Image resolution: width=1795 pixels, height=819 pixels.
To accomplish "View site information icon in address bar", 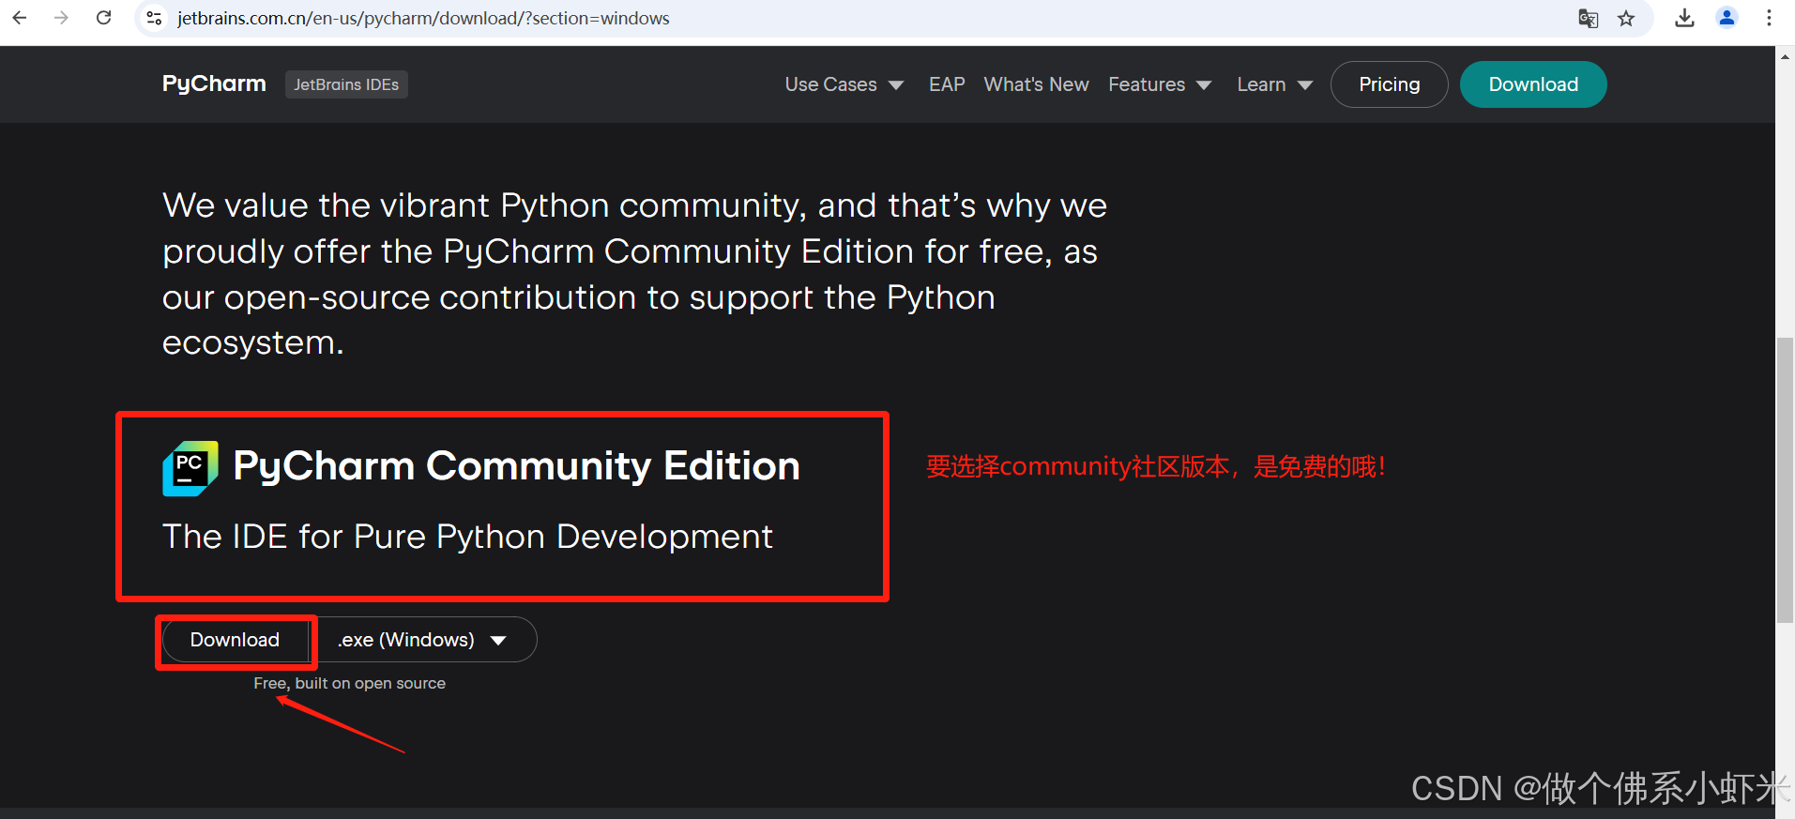I will (155, 18).
